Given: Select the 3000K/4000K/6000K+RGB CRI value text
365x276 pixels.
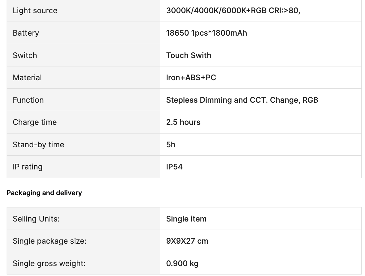Looking at the screenshot, I should click(233, 10).
